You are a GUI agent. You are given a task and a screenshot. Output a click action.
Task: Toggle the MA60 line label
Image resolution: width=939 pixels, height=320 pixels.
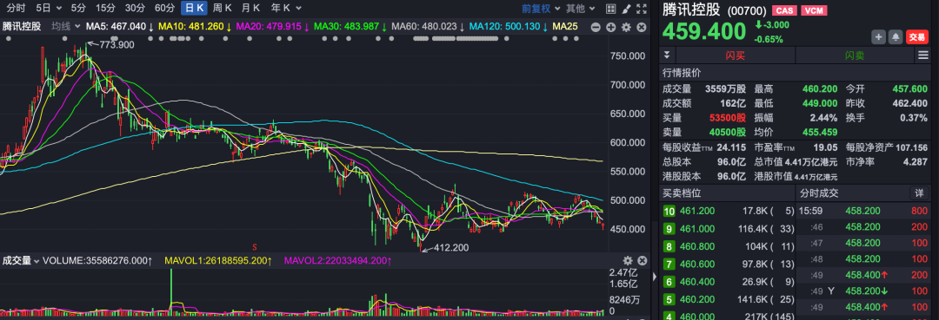coord(428,27)
